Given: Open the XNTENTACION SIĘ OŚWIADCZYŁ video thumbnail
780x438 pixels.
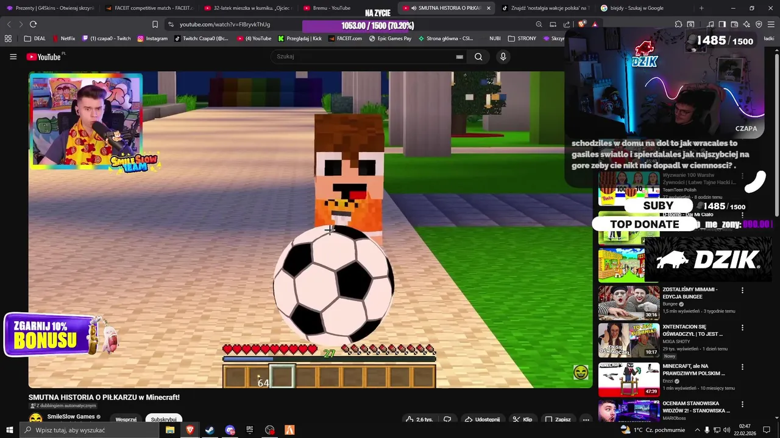Looking at the screenshot, I should (x=629, y=340).
